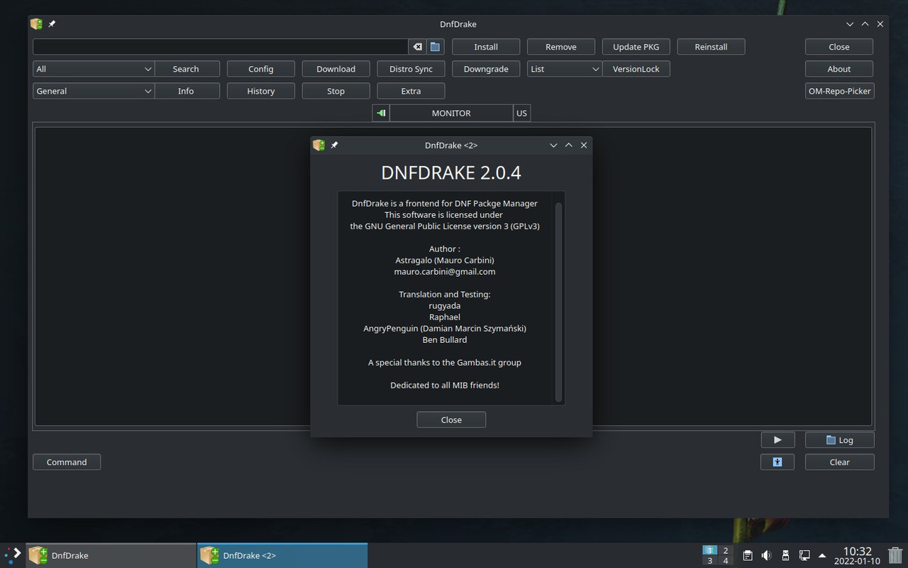
Task: Open the removable device tray icon
Action: point(785,555)
